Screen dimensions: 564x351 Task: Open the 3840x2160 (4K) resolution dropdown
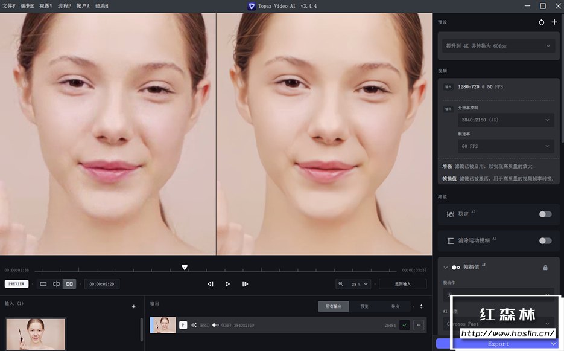505,120
